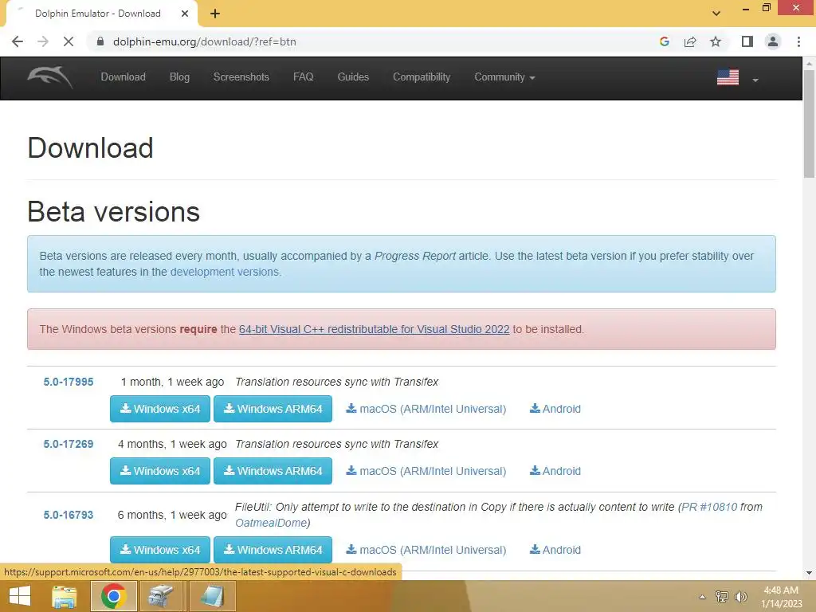Open version 5.0-16793 link
The width and height of the screenshot is (816, 612).
(x=69, y=515)
